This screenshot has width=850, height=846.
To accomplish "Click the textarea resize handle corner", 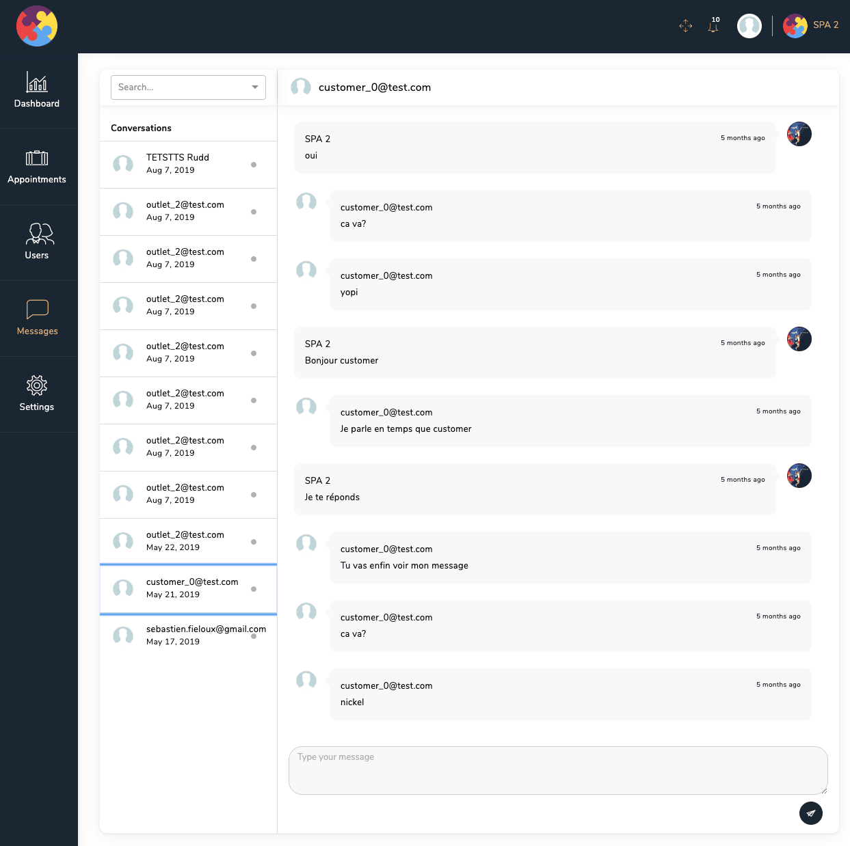I will (x=824, y=791).
